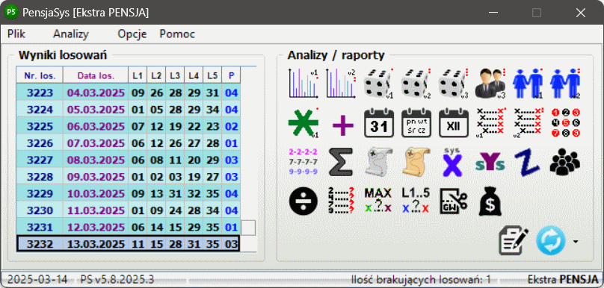This screenshot has width=604, height=288.
Task: Open the dice v1 report
Action: pos(379,83)
